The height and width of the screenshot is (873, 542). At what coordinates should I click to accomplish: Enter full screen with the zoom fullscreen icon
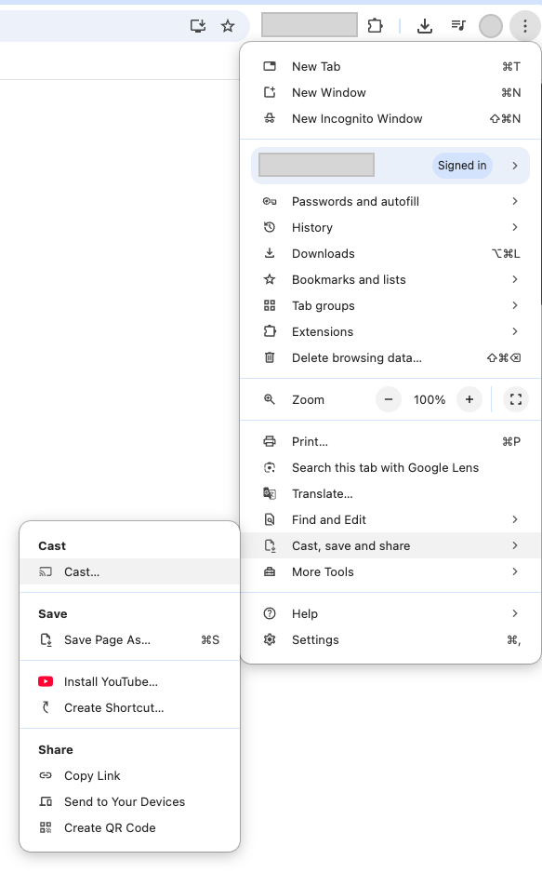(516, 398)
